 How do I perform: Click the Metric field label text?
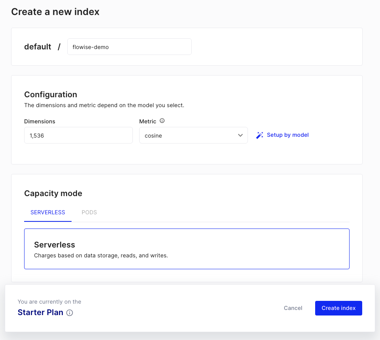(147, 121)
